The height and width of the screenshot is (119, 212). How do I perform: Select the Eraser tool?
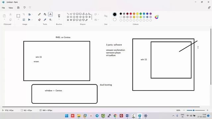39,20
